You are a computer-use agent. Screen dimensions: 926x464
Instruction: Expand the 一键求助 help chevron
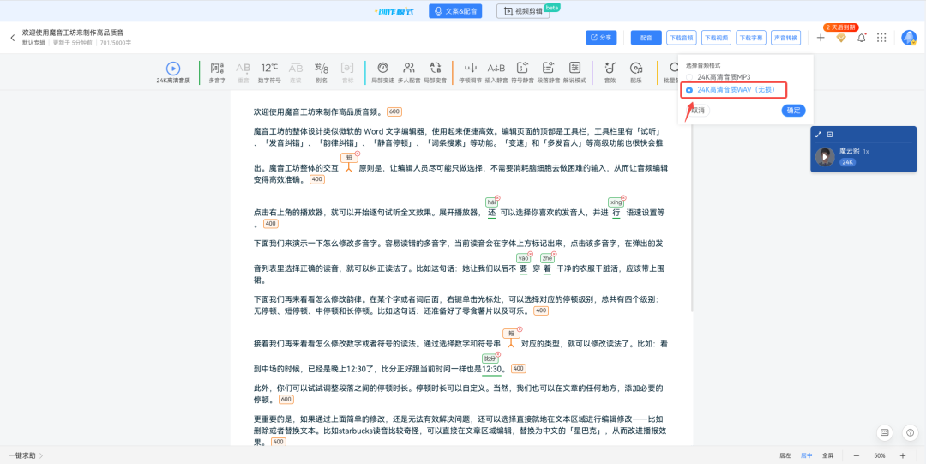click(41, 455)
